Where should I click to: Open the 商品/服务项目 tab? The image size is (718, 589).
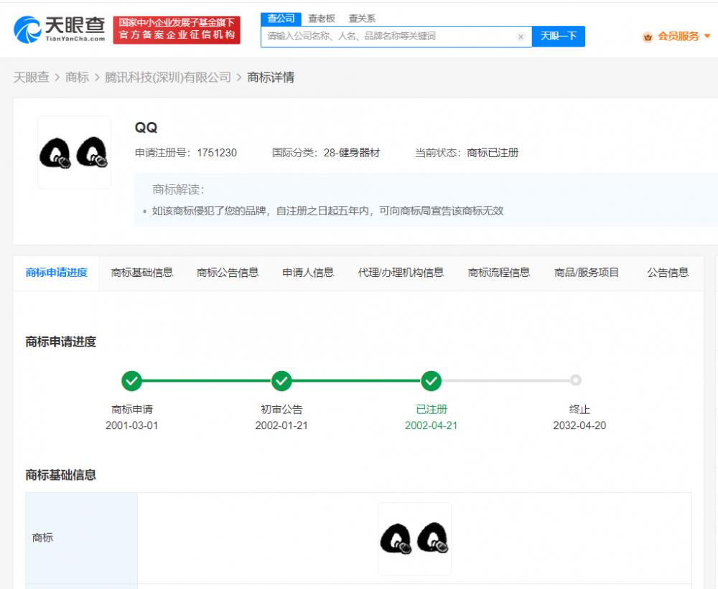click(584, 273)
